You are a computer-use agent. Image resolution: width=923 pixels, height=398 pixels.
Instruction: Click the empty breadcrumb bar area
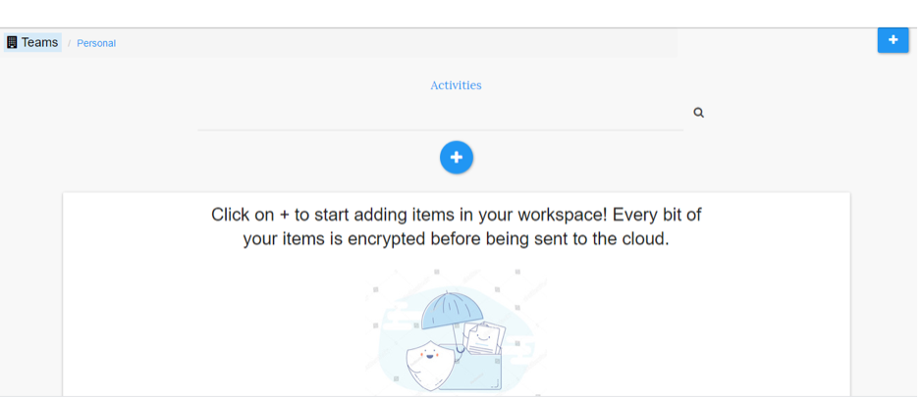(395, 43)
